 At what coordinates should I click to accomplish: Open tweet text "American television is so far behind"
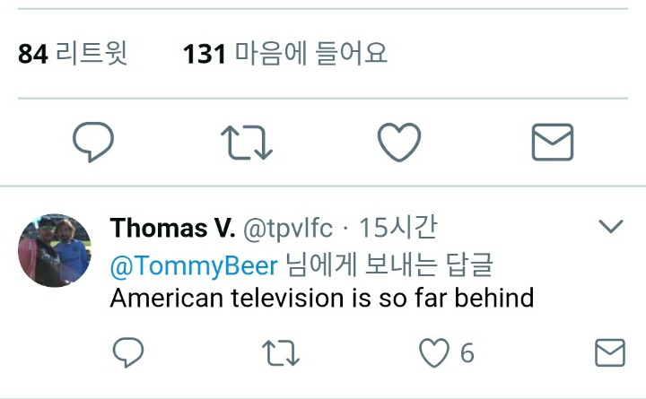pyautogui.click(x=322, y=298)
